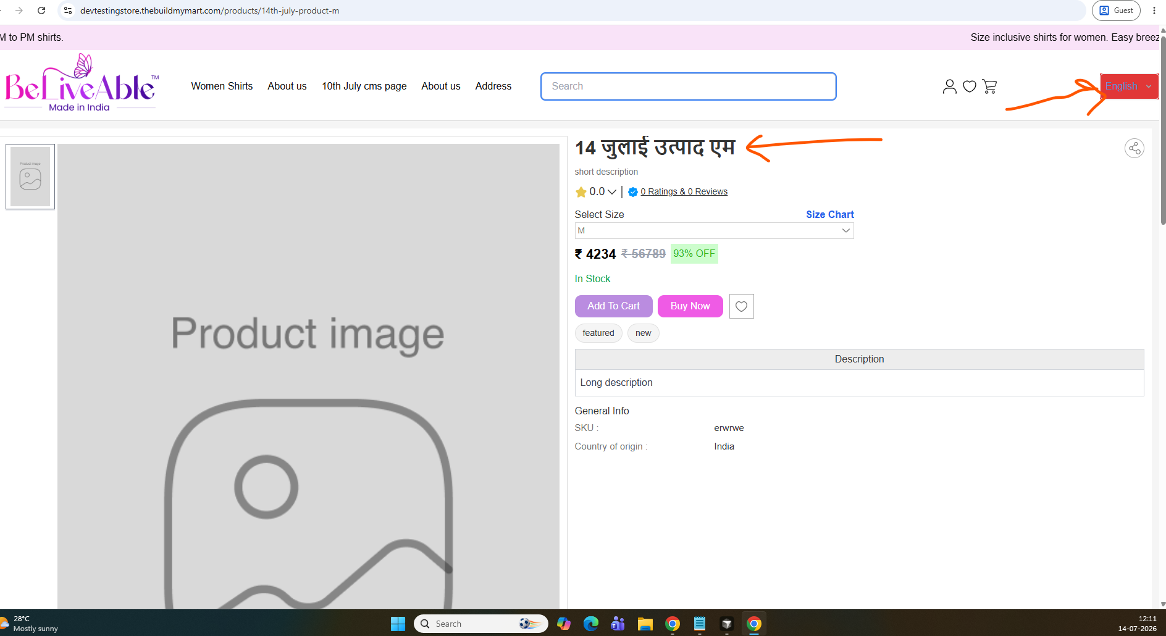
Task: Click the product title 14 जुलाई उत्पाद एम
Action: point(655,148)
